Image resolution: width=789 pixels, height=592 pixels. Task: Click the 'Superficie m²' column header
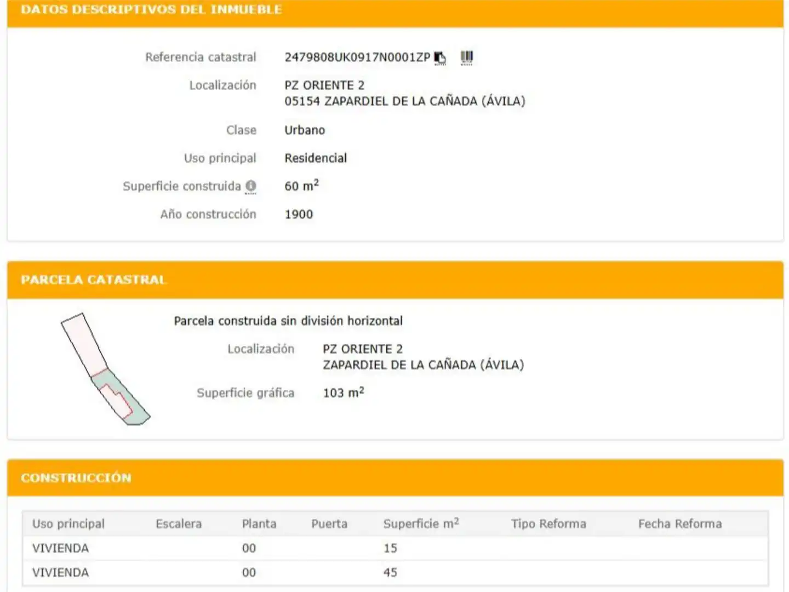[421, 523]
